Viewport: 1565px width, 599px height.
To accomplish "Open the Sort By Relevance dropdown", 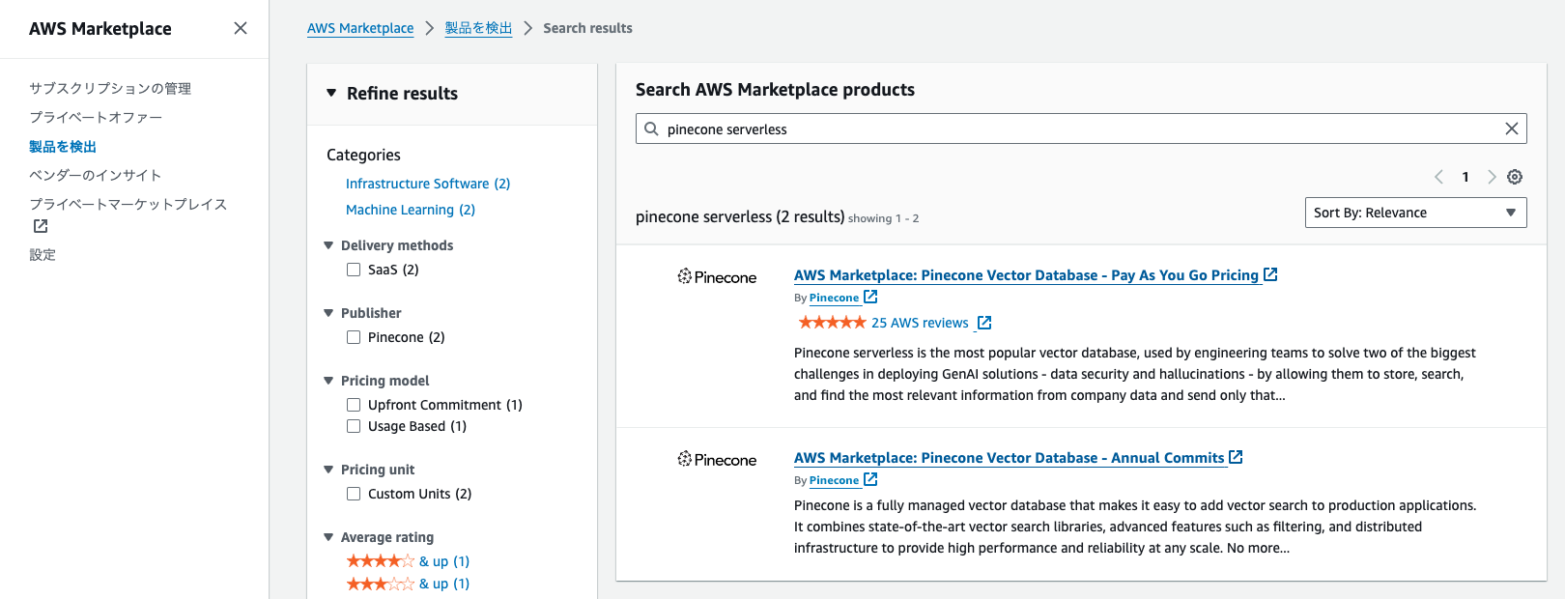I will click(x=1415, y=213).
